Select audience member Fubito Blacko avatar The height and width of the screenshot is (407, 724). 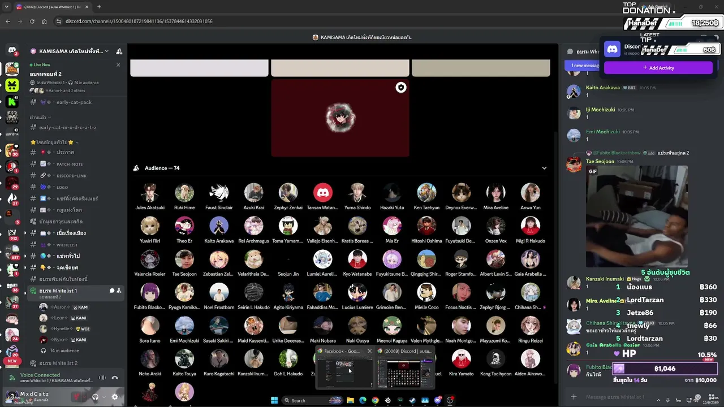point(150,292)
